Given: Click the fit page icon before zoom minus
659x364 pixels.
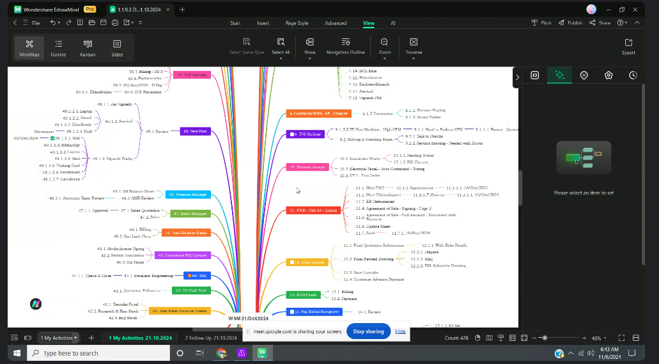Looking at the screenshot, I should click(524, 338).
